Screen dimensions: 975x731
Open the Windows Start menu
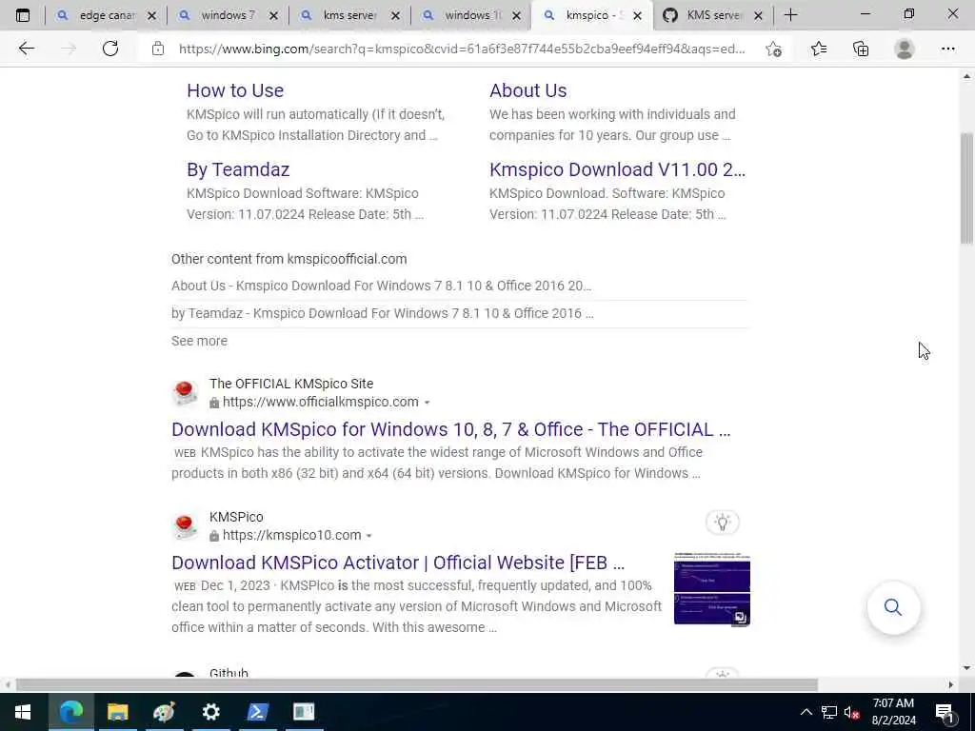click(23, 712)
